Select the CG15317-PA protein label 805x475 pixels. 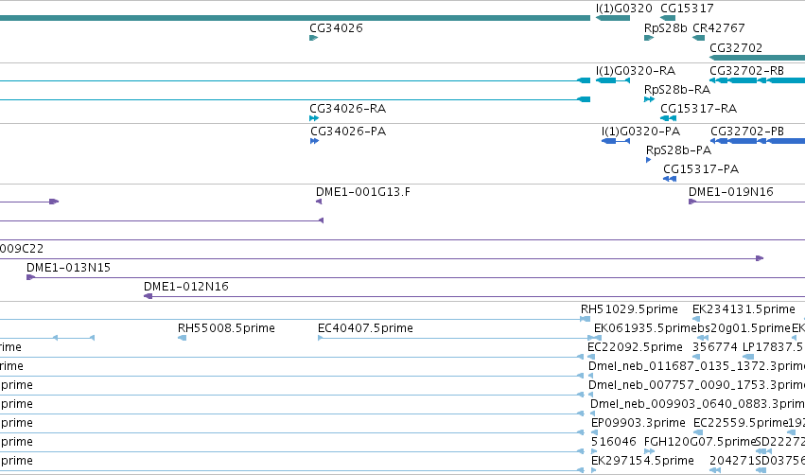point(701,169)
